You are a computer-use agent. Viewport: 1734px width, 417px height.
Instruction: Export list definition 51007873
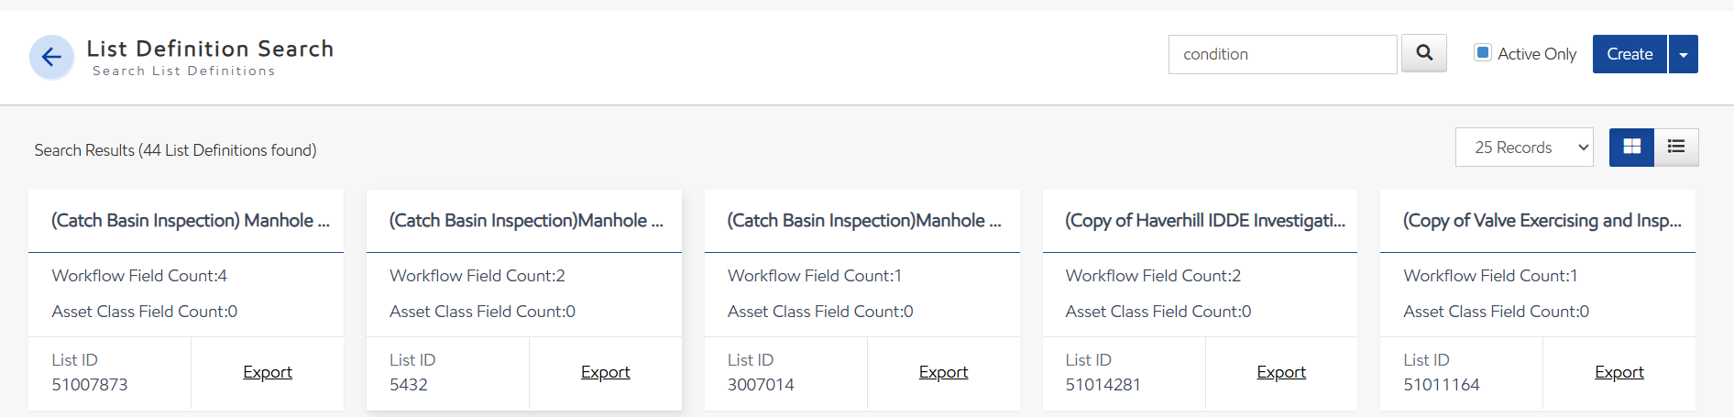[268, 372]
